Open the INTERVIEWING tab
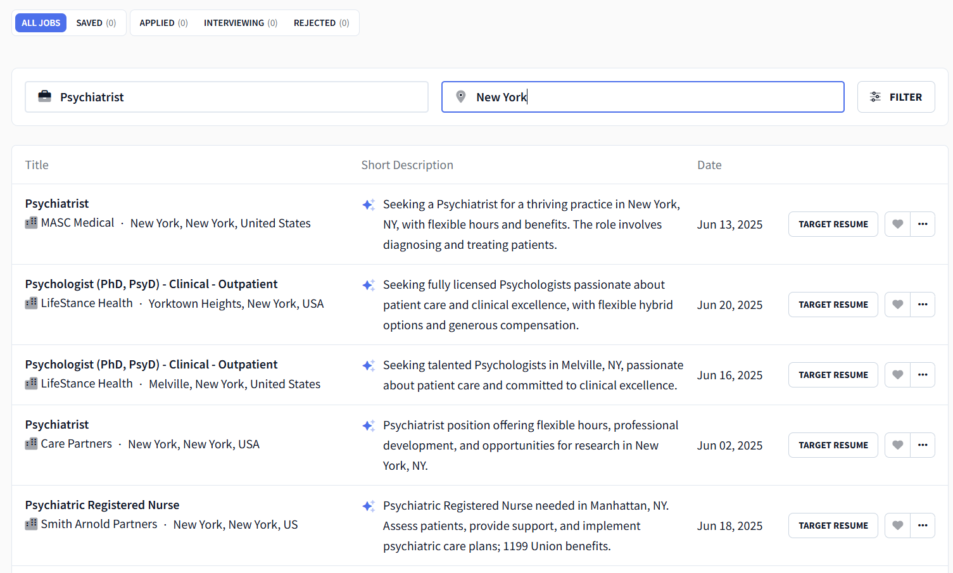The image size is (953, 573). 240,22
